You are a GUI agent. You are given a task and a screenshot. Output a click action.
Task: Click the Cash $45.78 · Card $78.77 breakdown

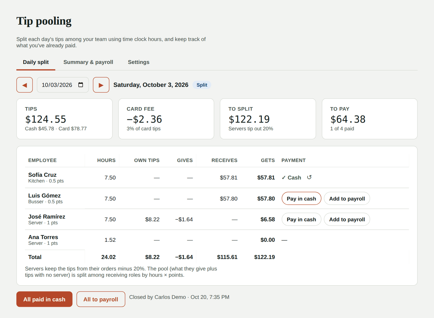[56, 129]
